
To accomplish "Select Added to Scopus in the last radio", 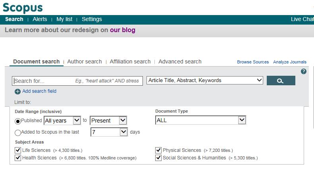I will 18,132.
